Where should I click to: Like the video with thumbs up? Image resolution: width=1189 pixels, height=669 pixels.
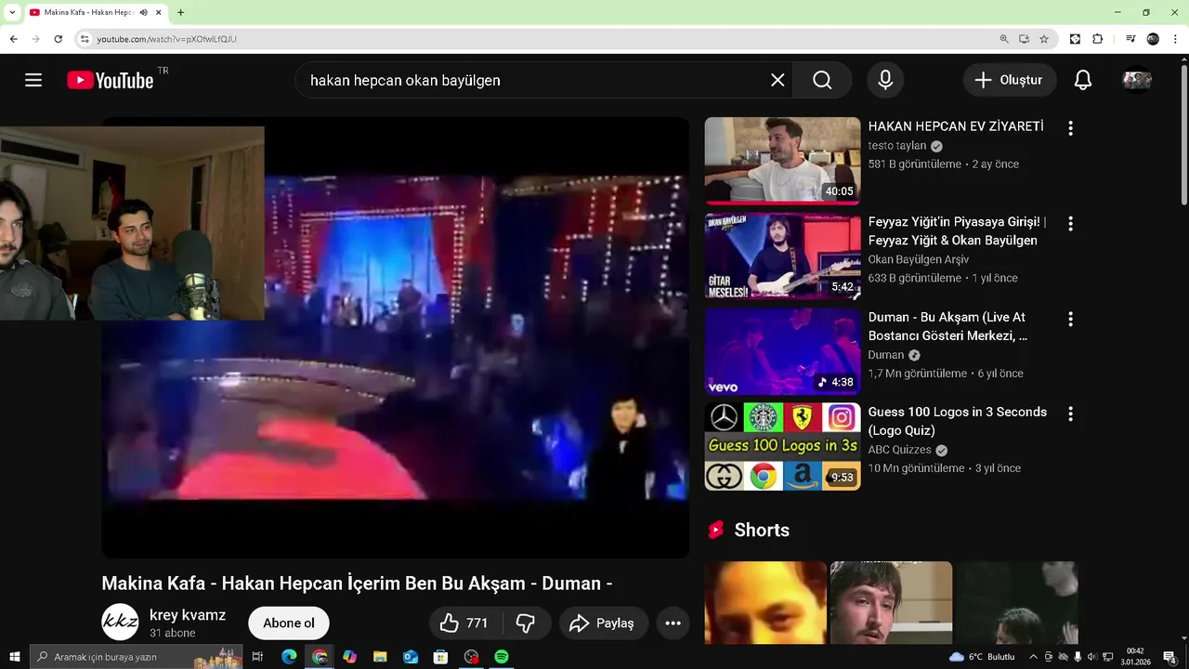coord(464,623)
